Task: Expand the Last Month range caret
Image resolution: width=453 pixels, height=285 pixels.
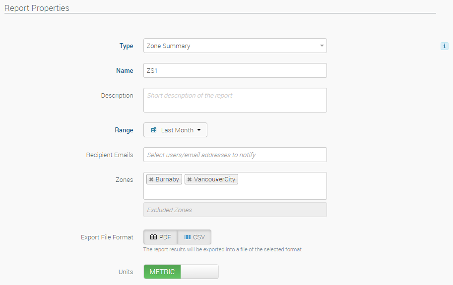Action: (x=199, y=130)
